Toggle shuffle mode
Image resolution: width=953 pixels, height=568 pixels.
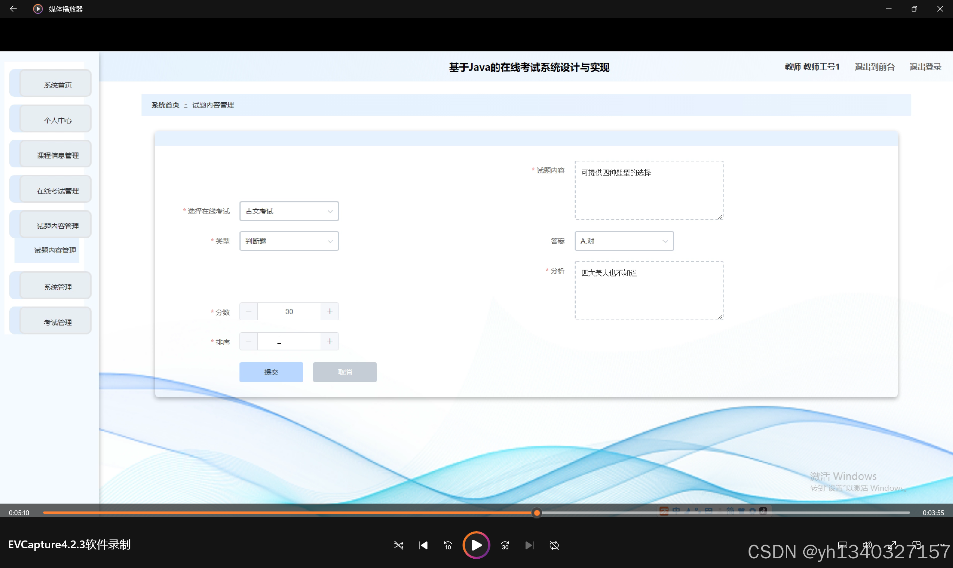point(398,545)
